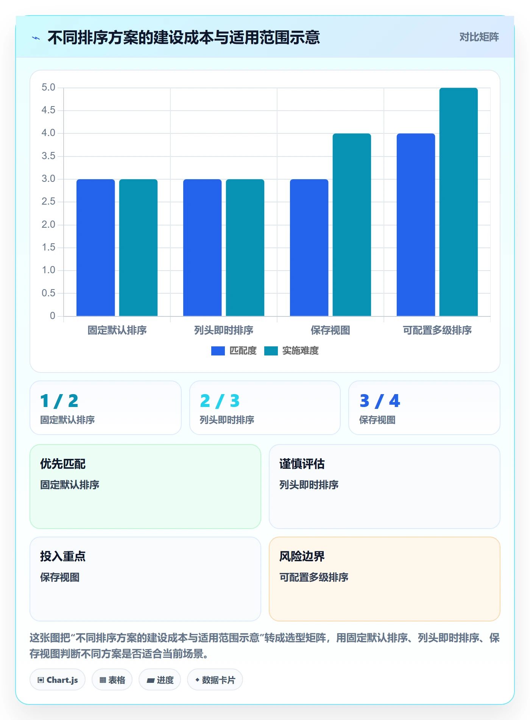Click the 实施难度 bar for 固定默认排序
The image size is (530, 720).
pos(138,247)
